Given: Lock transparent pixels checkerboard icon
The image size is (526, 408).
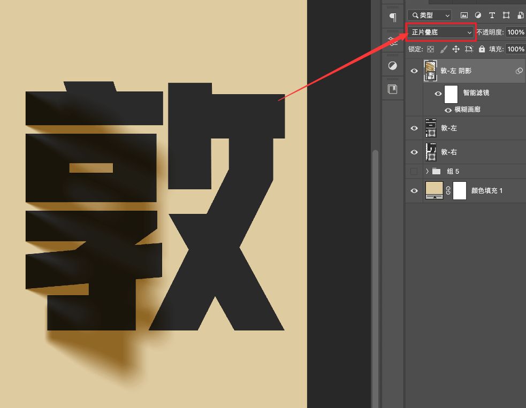Looking at the screenshot, I should (430, 49).
